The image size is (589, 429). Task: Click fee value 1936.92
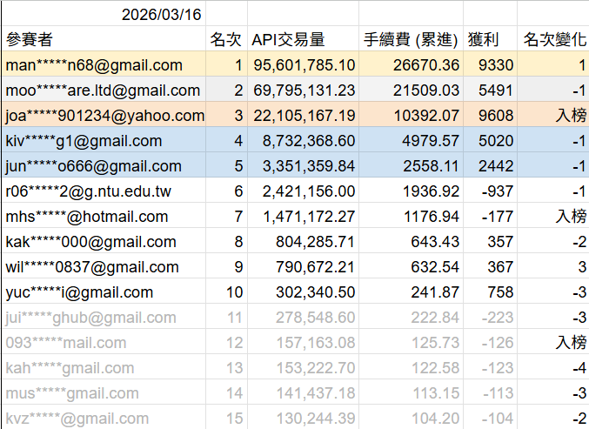[x=432, y=191]
